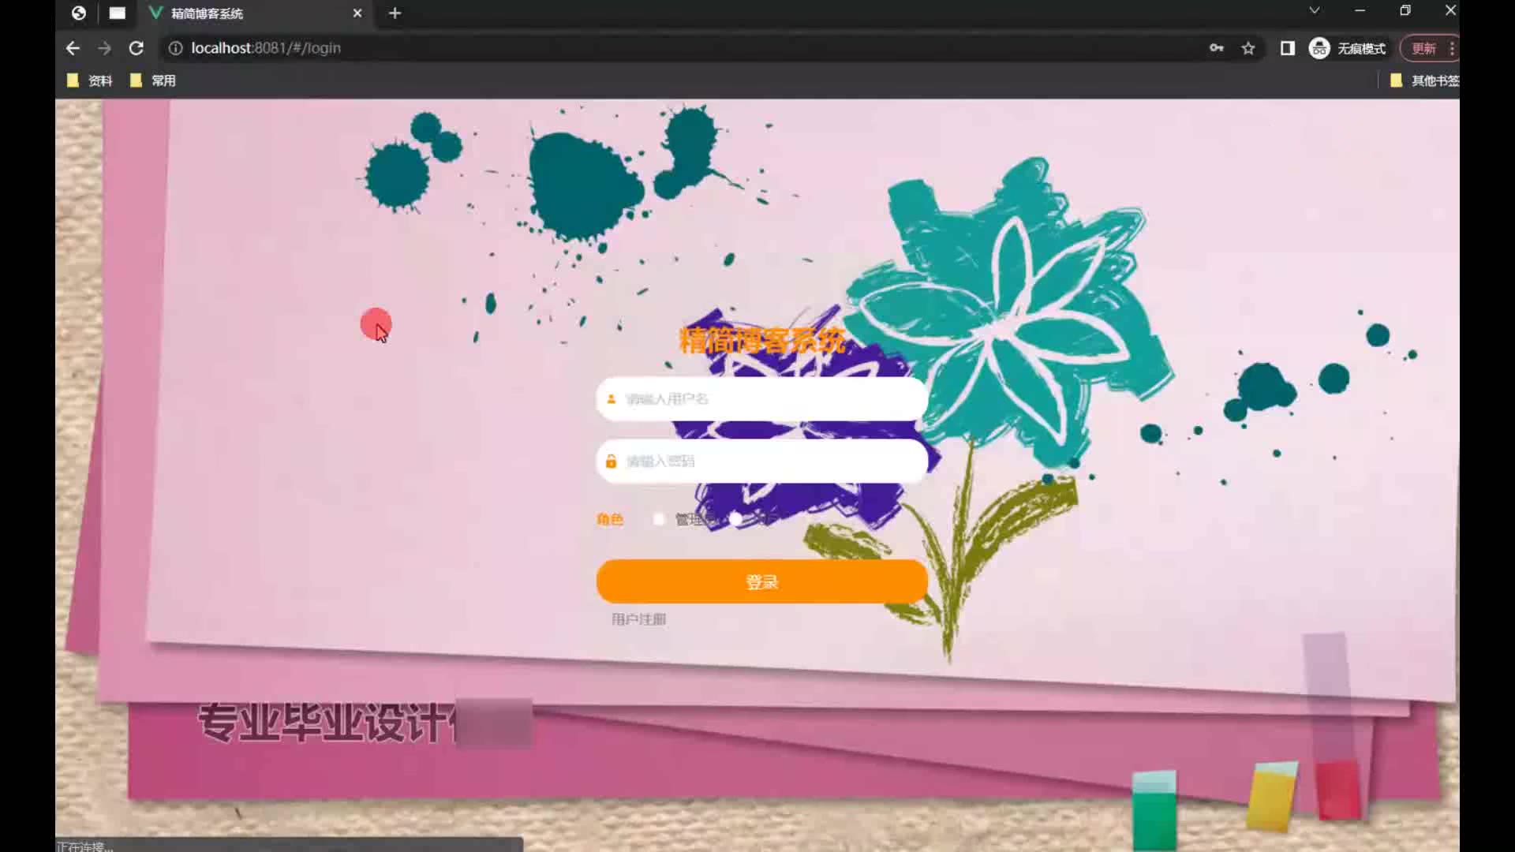This screenshot has height=852, width=1515.
Task: Open the 常用 bookmarks folder
Action: click(x=153, y=80)
